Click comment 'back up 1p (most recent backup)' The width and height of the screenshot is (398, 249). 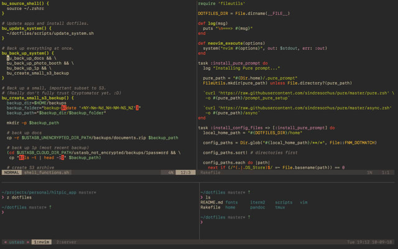[48, 148]
